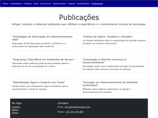This screenshot has width=158, height=118.
Task: Visit the Testemunhos page
Action: 59,3
